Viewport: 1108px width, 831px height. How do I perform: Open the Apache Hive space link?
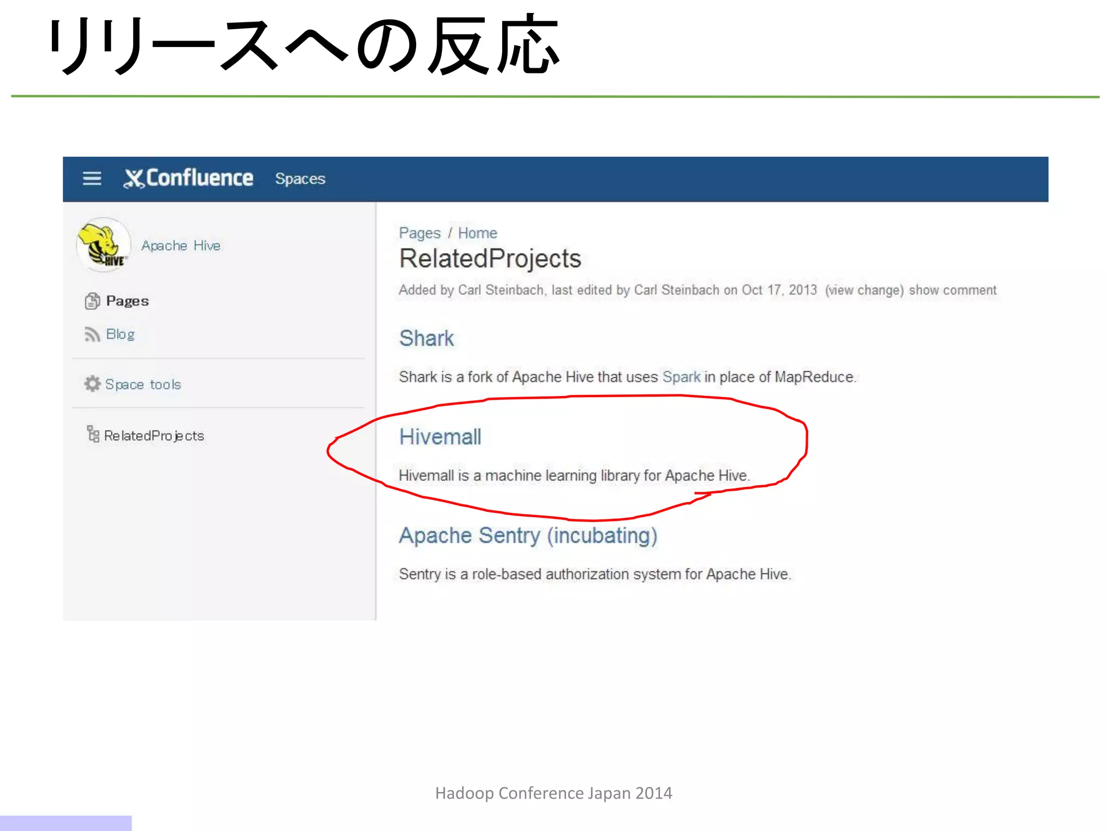(x=181, y=246)
